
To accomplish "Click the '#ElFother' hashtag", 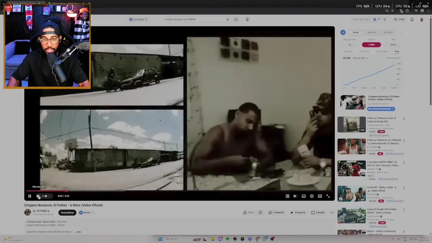I will tap(62, 222).
